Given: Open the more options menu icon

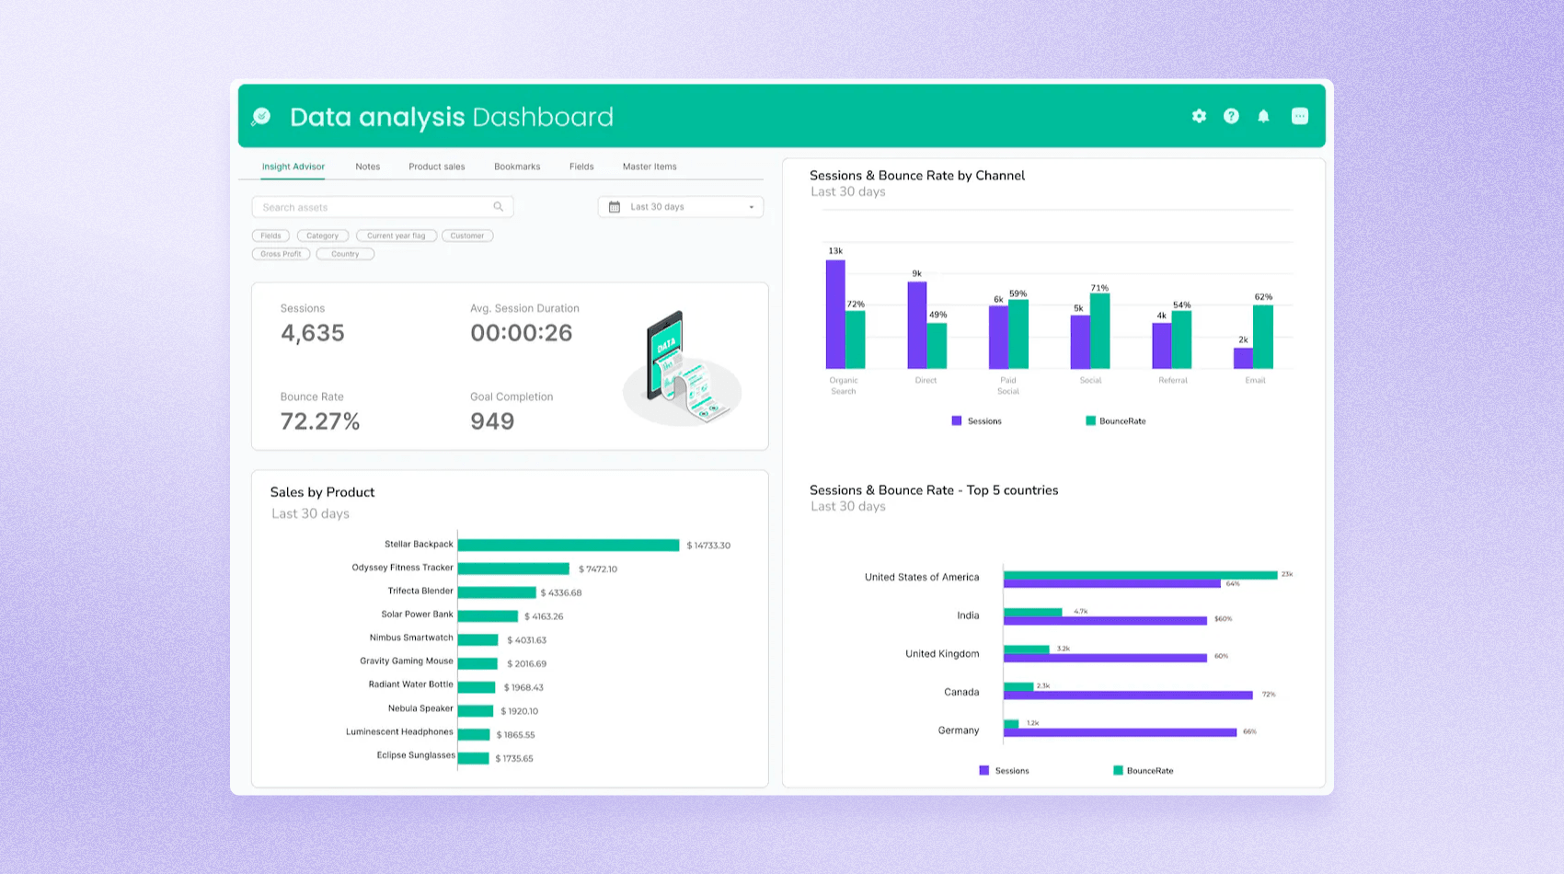Looking at the screenshot, I should click(1299, 116).
